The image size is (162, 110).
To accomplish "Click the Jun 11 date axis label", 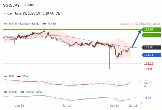I will coord(19,106).
